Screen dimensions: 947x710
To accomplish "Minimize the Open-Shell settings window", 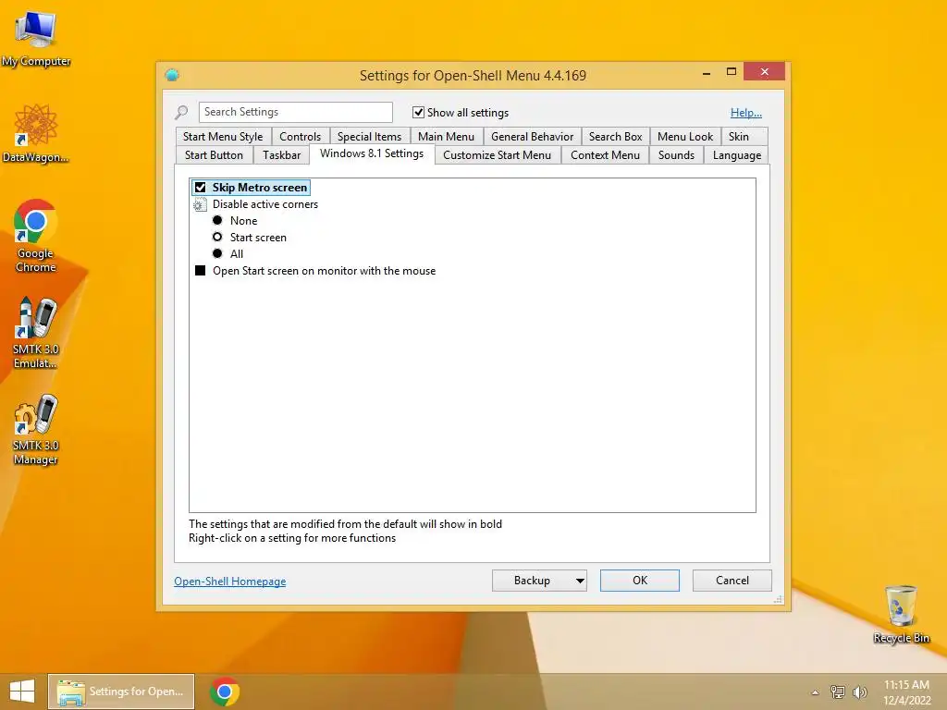I will tap(706, 72).
